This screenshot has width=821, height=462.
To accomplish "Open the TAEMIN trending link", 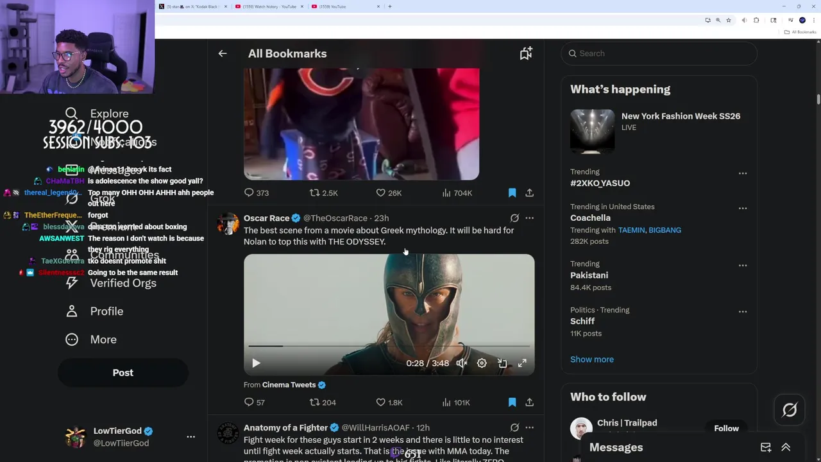I will [632, 230].
